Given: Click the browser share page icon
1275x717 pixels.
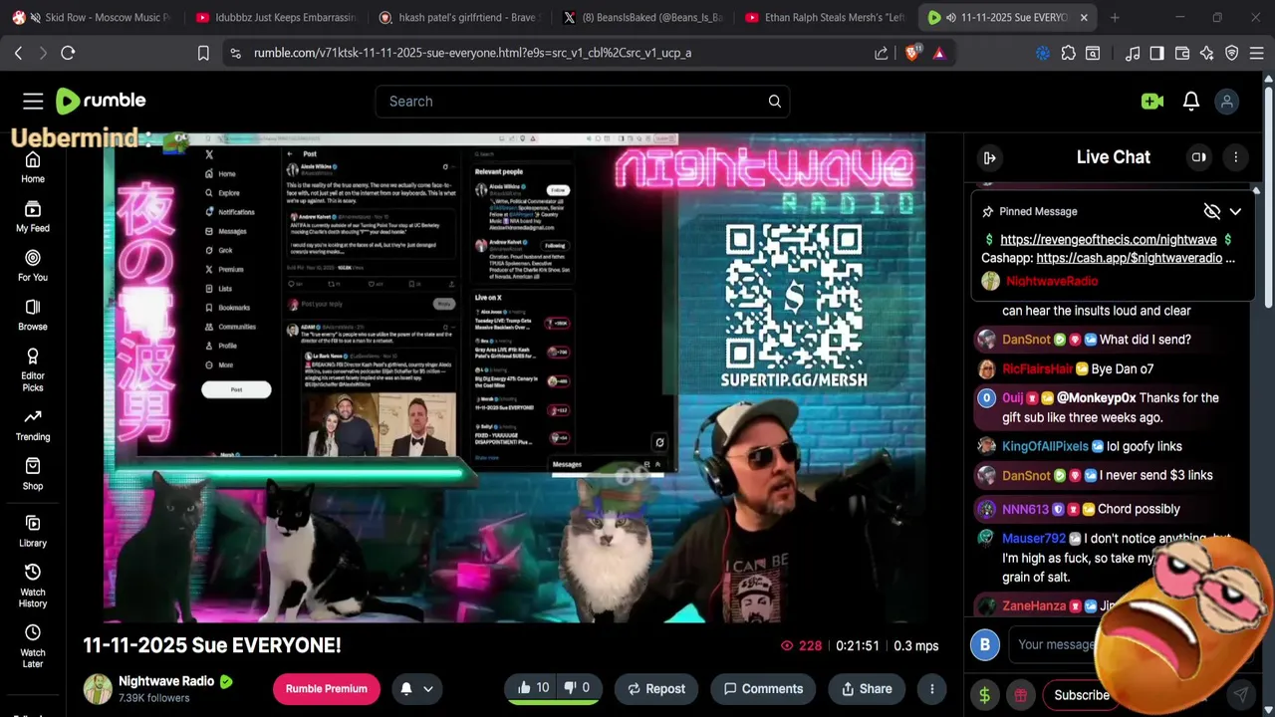Looking at the screenshot, I should (882, 53).
